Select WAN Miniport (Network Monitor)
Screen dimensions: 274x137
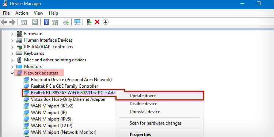tap(64, 132)
